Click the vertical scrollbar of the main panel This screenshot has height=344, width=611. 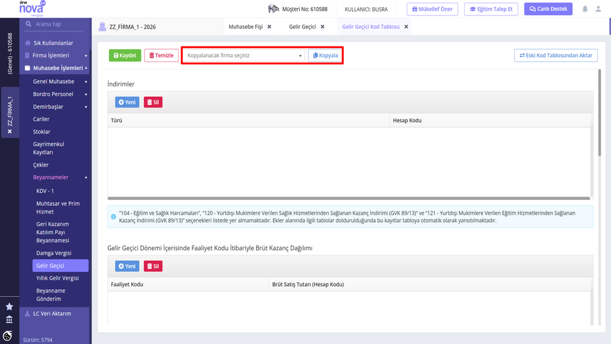(599, 113)
